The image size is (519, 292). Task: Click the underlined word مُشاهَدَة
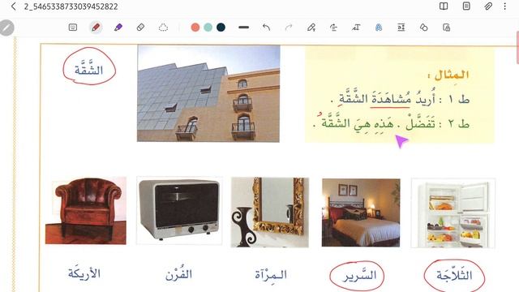click(x=391, y=99)
